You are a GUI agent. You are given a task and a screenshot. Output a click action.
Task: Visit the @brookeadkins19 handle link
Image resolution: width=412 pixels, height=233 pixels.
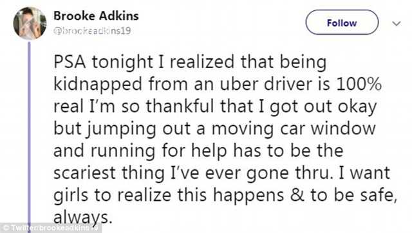tap(92, 31)
